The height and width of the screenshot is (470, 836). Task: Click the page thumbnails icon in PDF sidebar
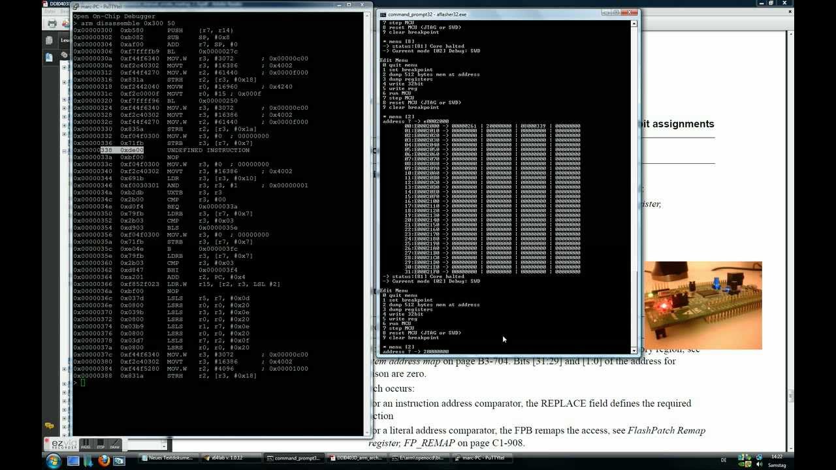click(49, 40)
